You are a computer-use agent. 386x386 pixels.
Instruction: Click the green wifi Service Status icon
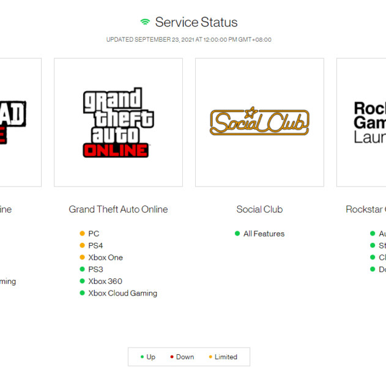pos(145,22)
